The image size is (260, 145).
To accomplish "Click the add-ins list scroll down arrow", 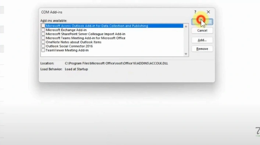I will point(186,54).
